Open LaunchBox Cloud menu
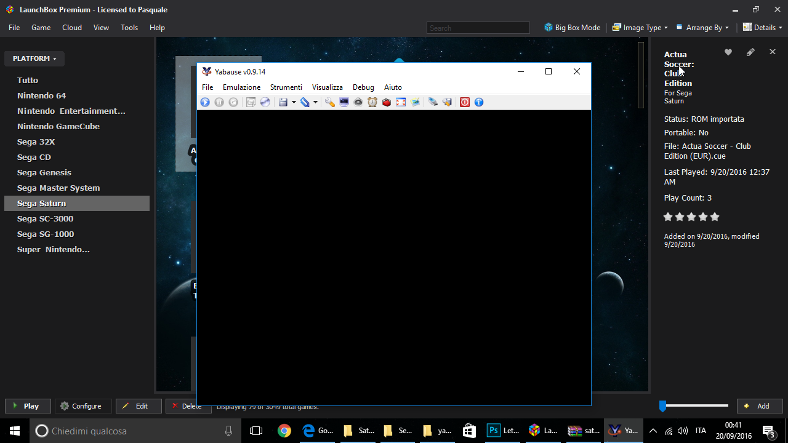This screenshot has height=443, width=788. point(72,28)
